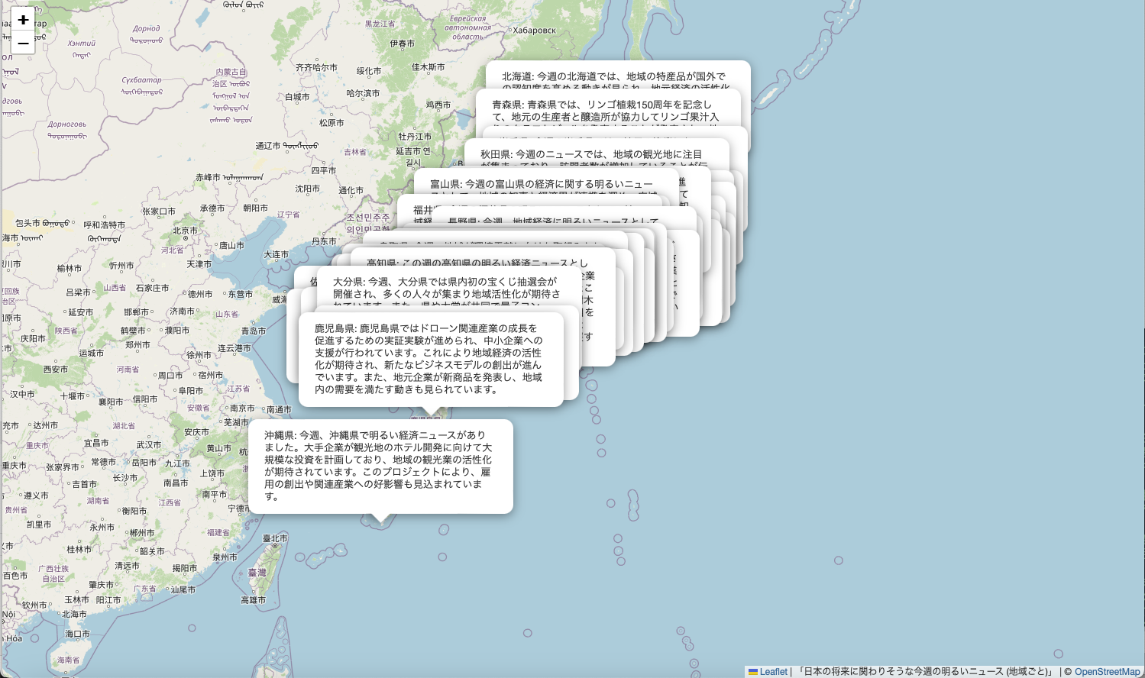Viewport: 1145px width, 678px height.
Task: Click the 沈阳市 map label
Action: click(308, 189)
